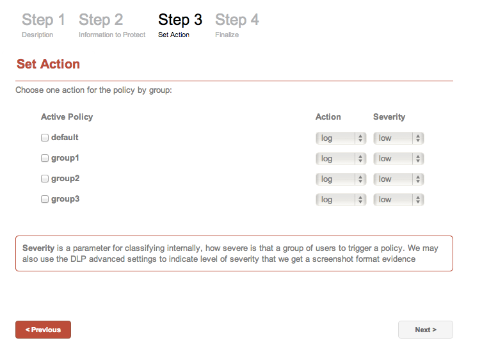Select the Step 3 Set Action tab

click(180, 25)
